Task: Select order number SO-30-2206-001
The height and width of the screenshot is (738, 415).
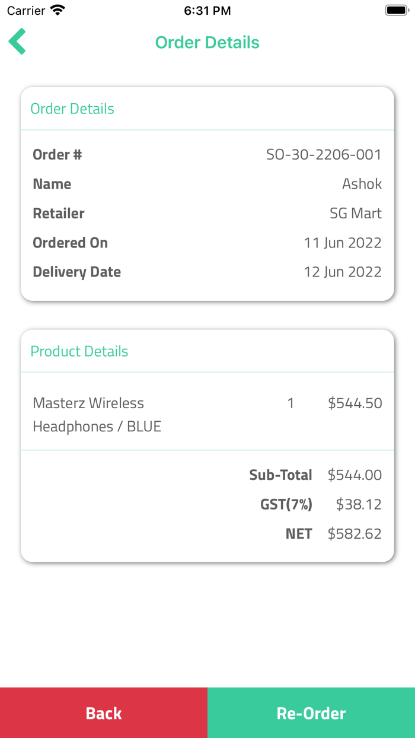Action: (x=324, y=155)
